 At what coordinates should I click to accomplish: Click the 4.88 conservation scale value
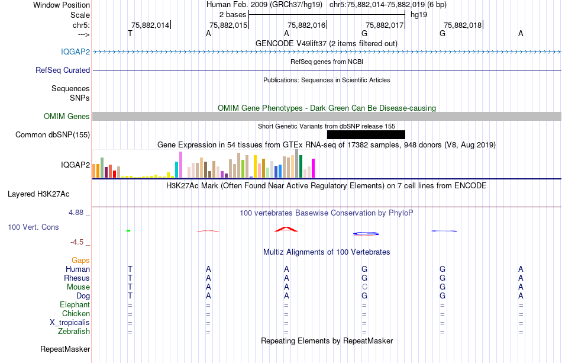tap(76, 213)
